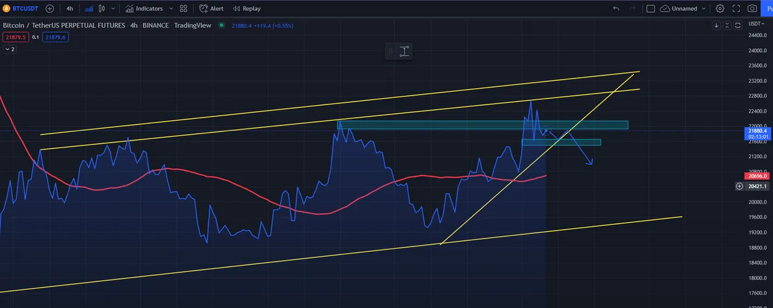Open the indicator templates grid icon
Screen dimensions: 773x308
pyautogui.click(x=184, y=8)
